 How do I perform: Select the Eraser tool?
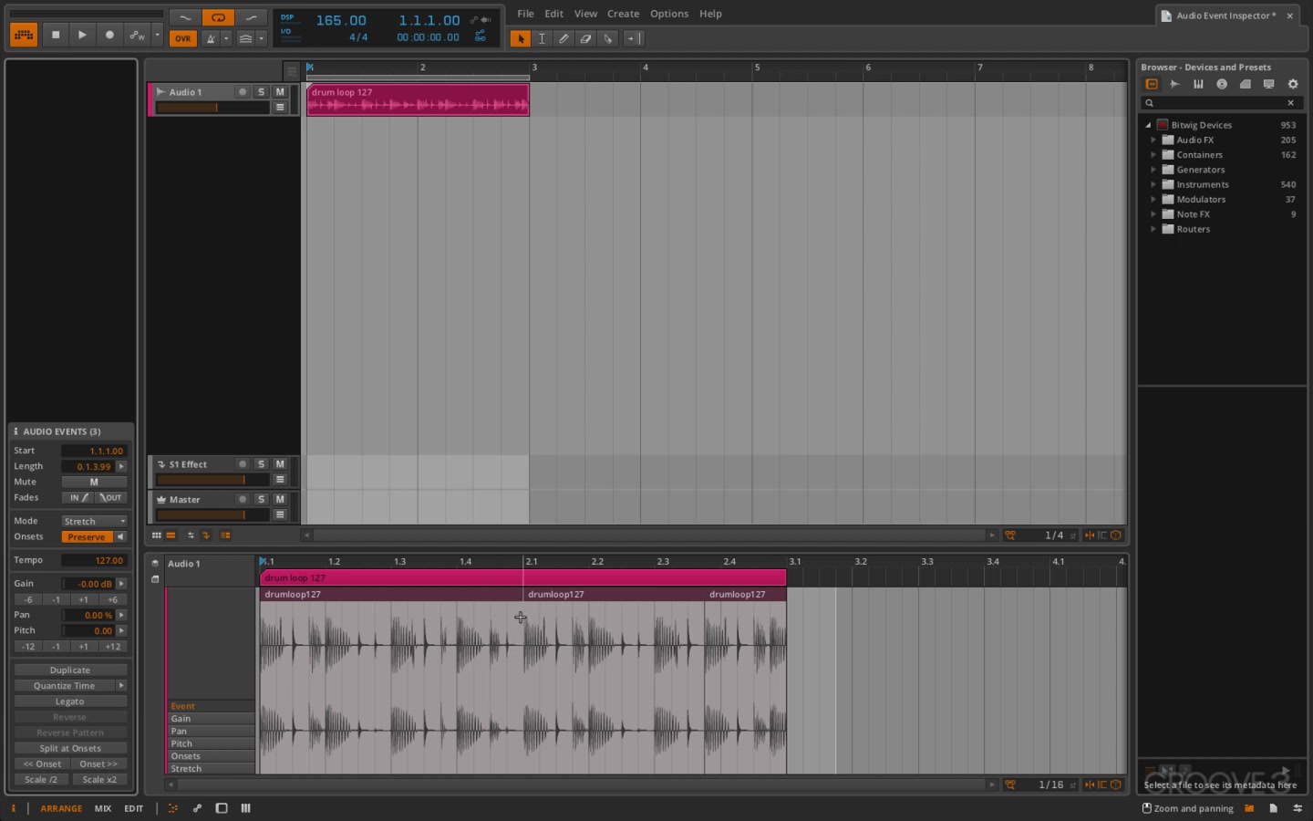[x=585, y=38]
